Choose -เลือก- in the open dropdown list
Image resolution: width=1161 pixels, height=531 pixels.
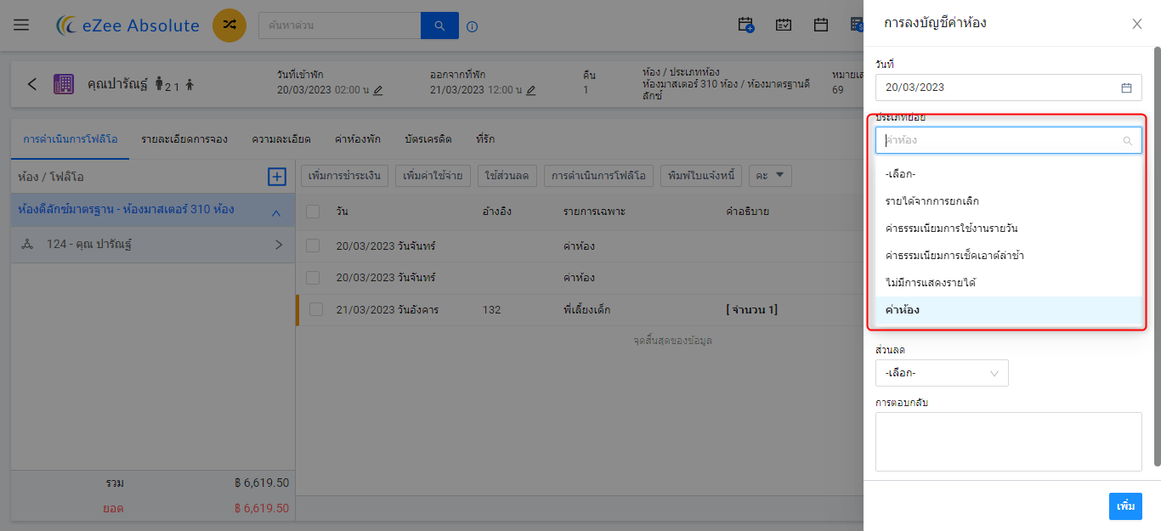point(1009,174)
